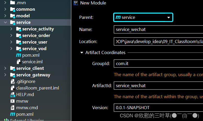The width and height of the screenshot is (203, 121).
Task: Expand the service_gateway chevron
Action: click(5, 75)
